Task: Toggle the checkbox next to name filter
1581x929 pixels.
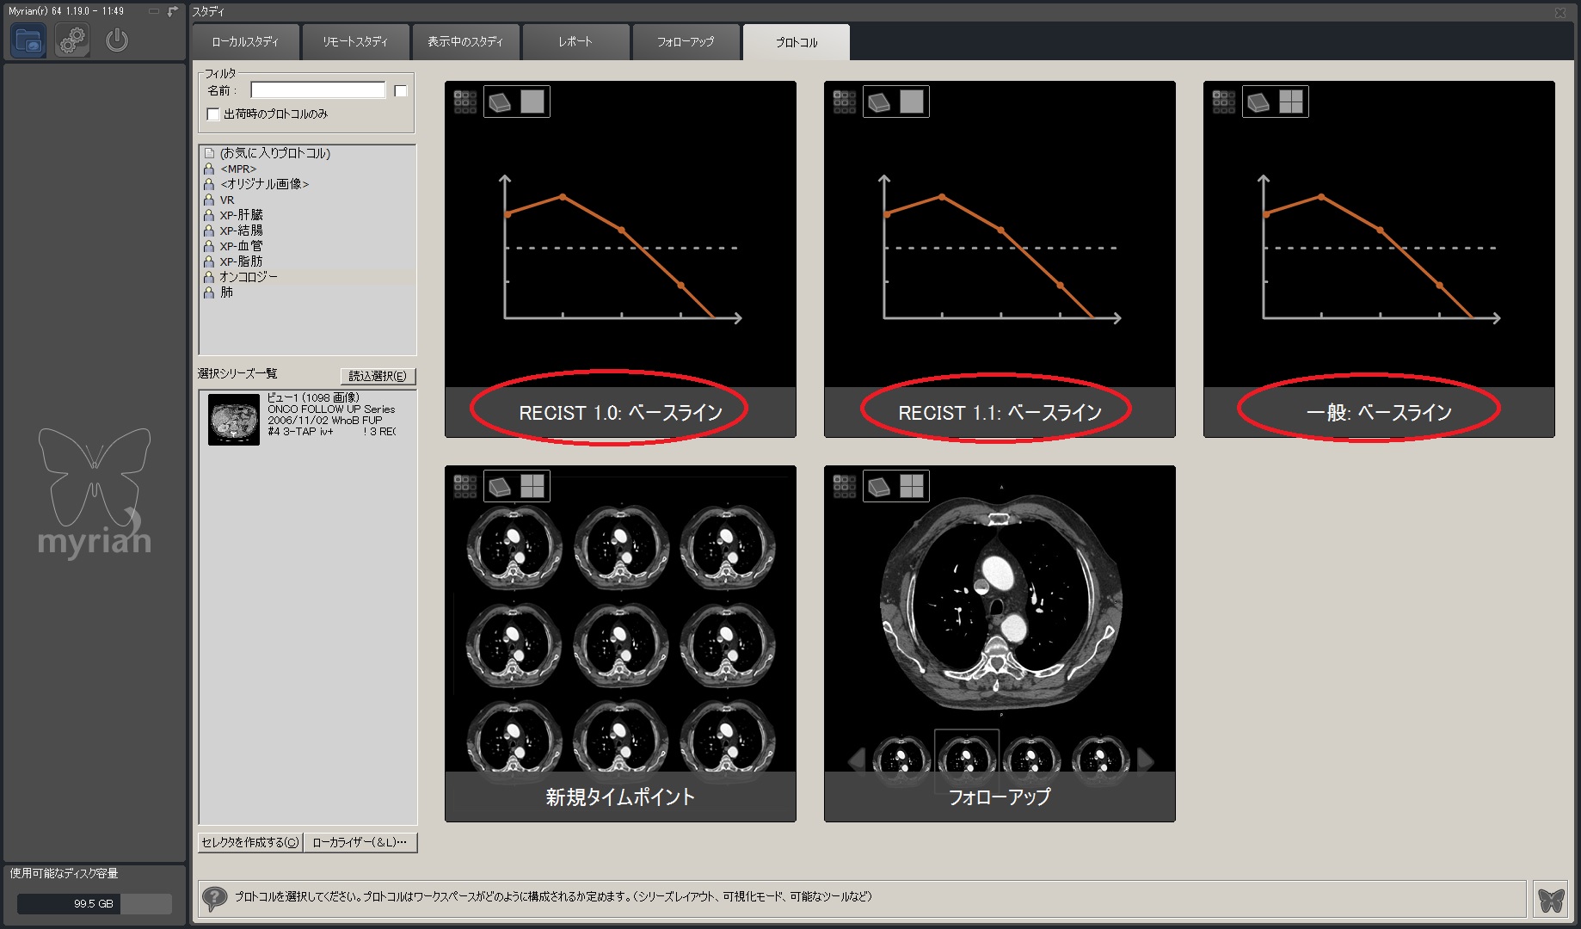Action: coord(401,91)
